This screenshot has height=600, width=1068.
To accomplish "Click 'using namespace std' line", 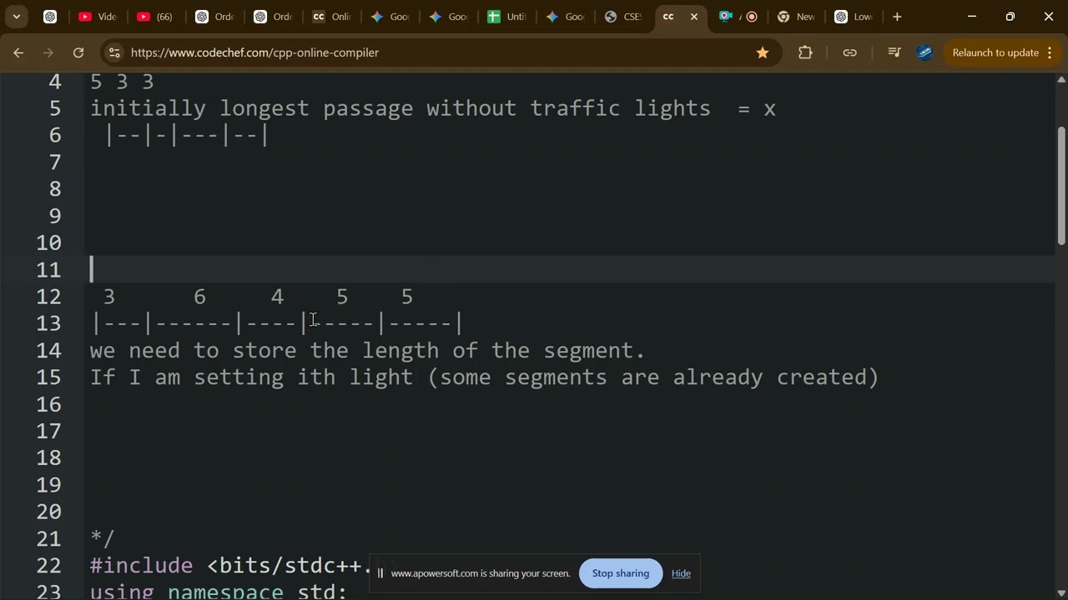I will coord(219,592).
